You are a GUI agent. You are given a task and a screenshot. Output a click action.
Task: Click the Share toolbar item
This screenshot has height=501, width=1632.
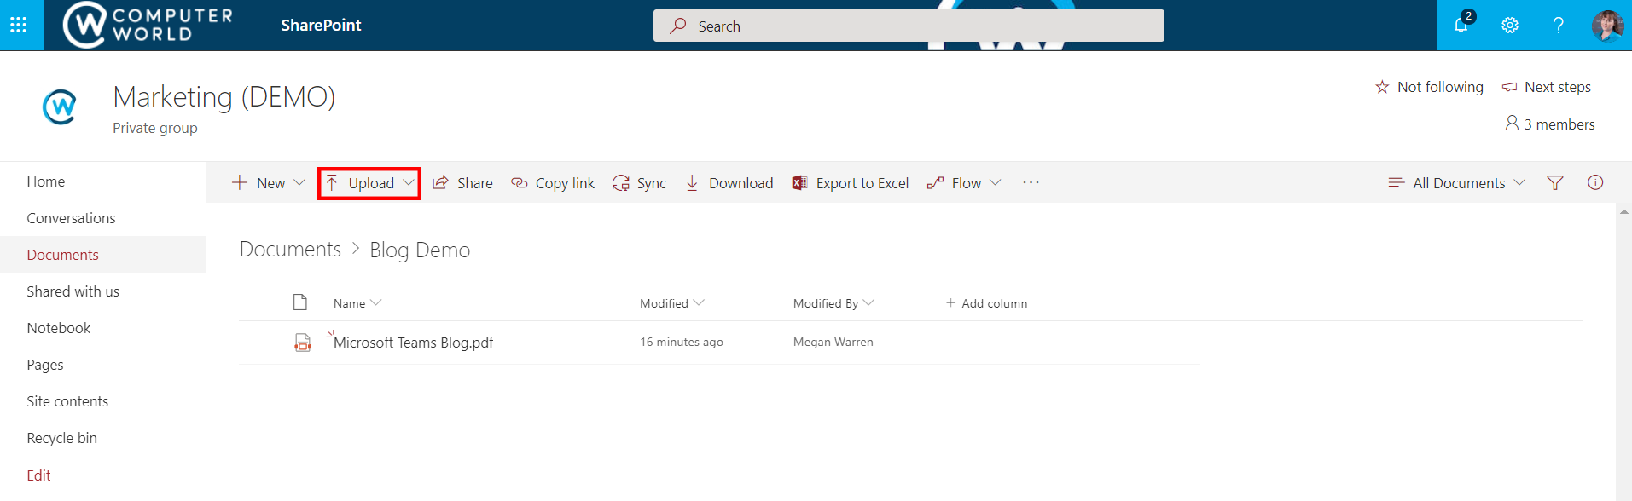(462, 183)
